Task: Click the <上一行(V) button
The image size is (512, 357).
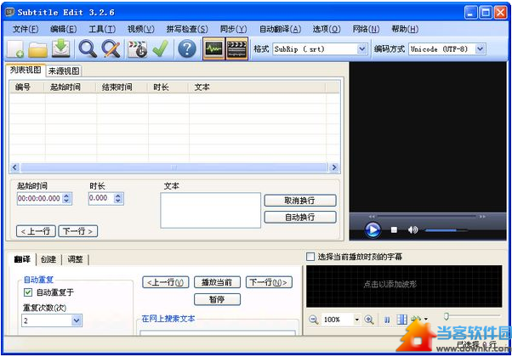Action: click(x=166, y=282)
